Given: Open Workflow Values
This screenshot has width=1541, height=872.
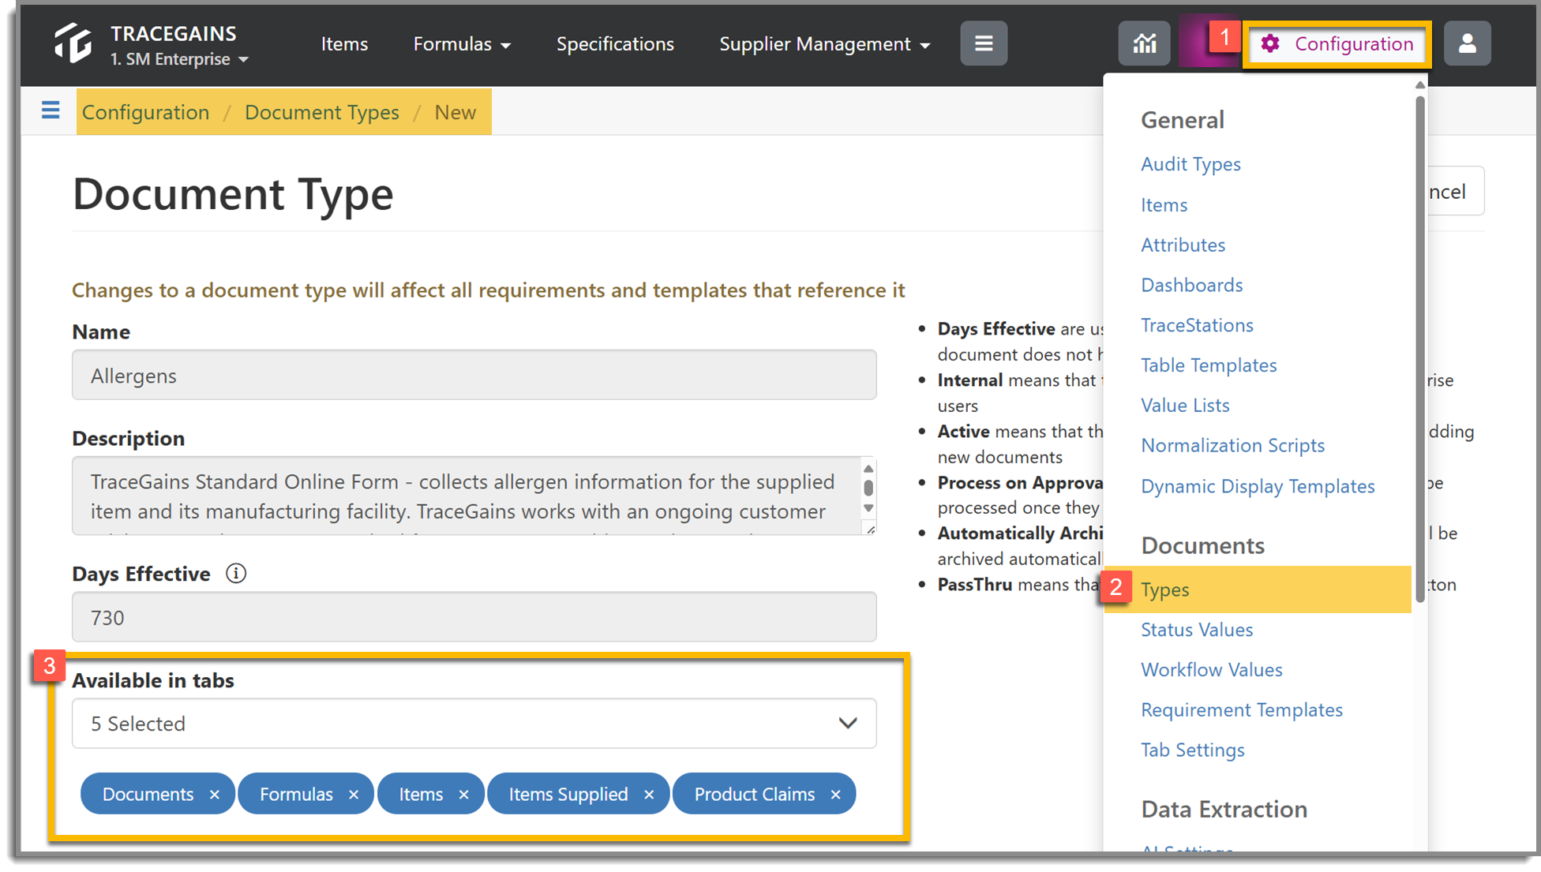Looking at the screenshot, I should click(x=1211, y=670).
